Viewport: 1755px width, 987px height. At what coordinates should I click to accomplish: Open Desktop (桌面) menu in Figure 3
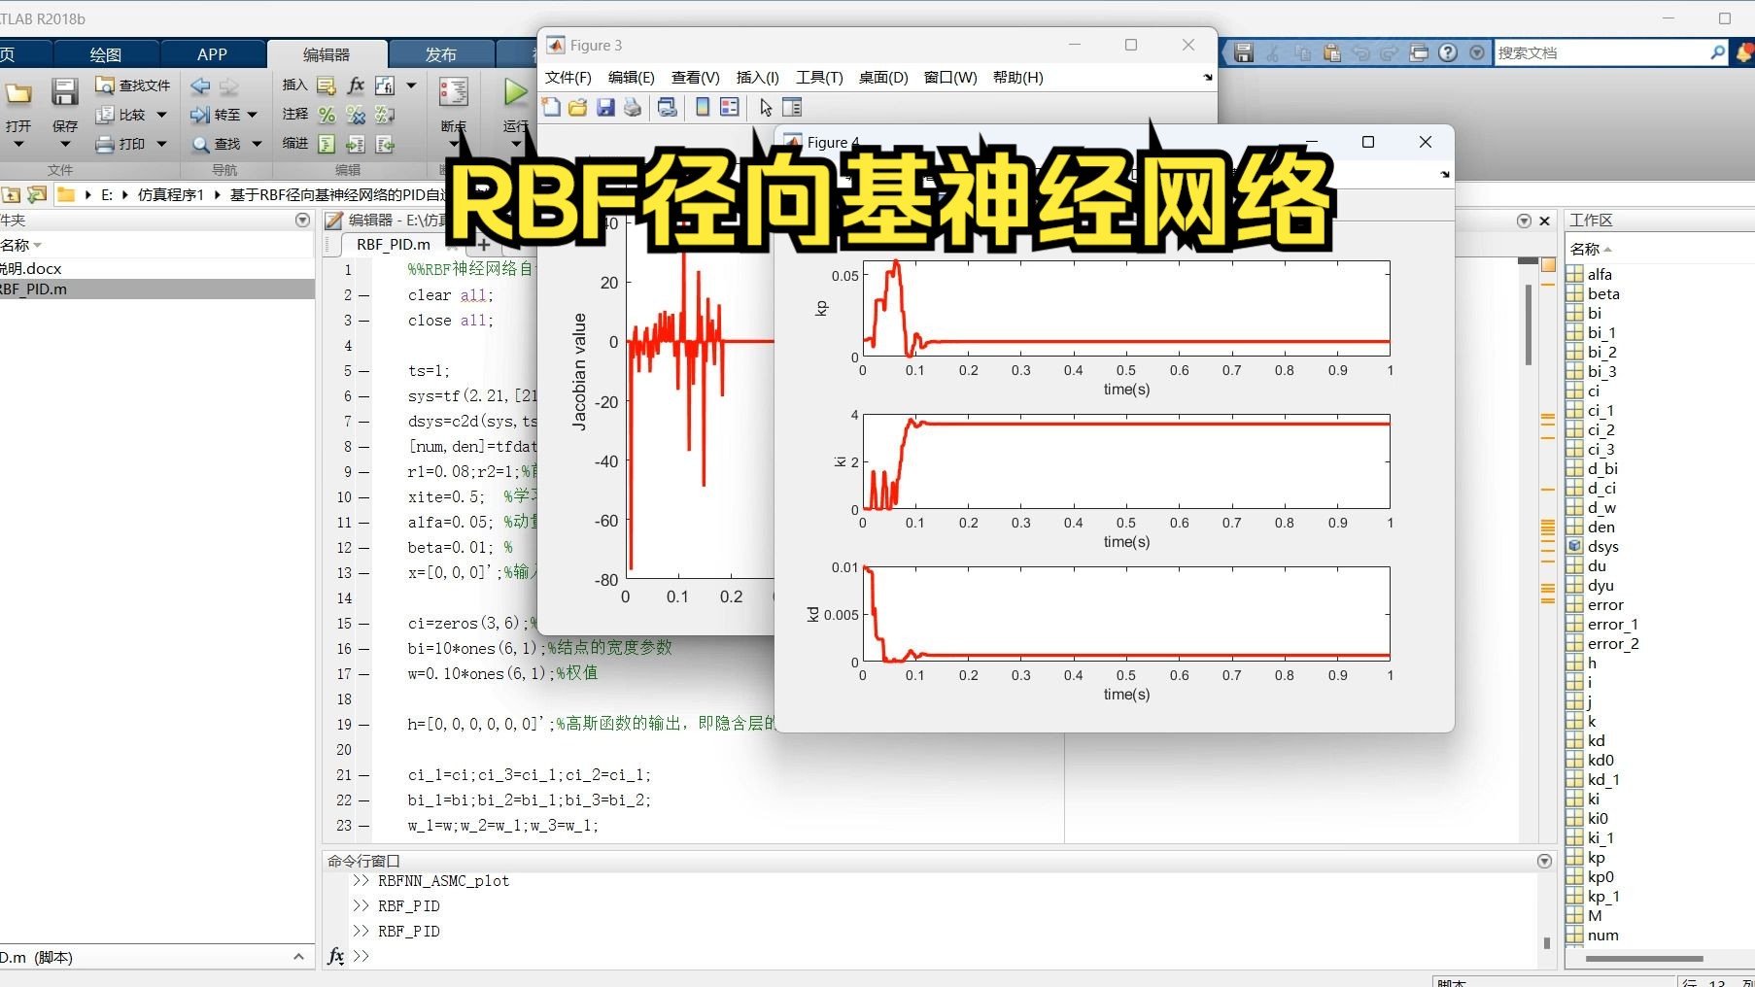pyautogui.click(x=882, y=77)
